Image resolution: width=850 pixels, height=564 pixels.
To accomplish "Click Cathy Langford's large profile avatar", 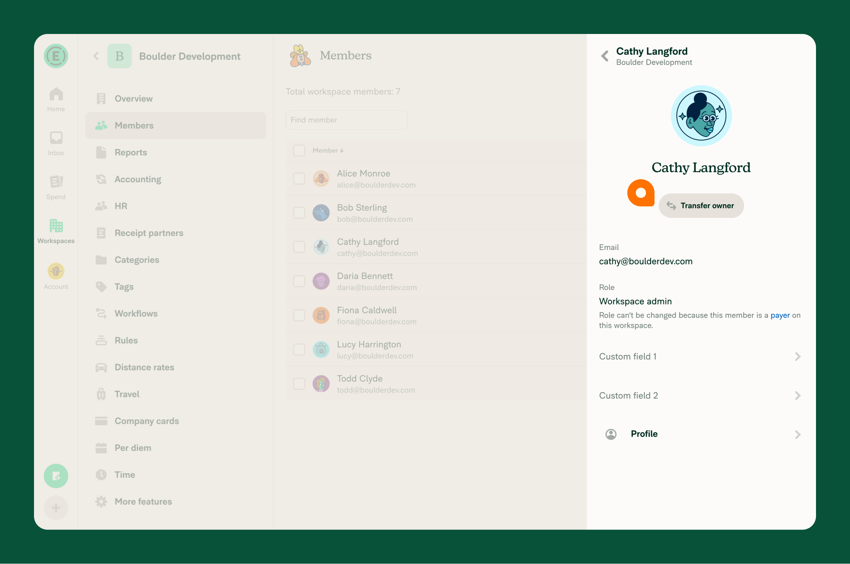I will [x=701, y=116].
